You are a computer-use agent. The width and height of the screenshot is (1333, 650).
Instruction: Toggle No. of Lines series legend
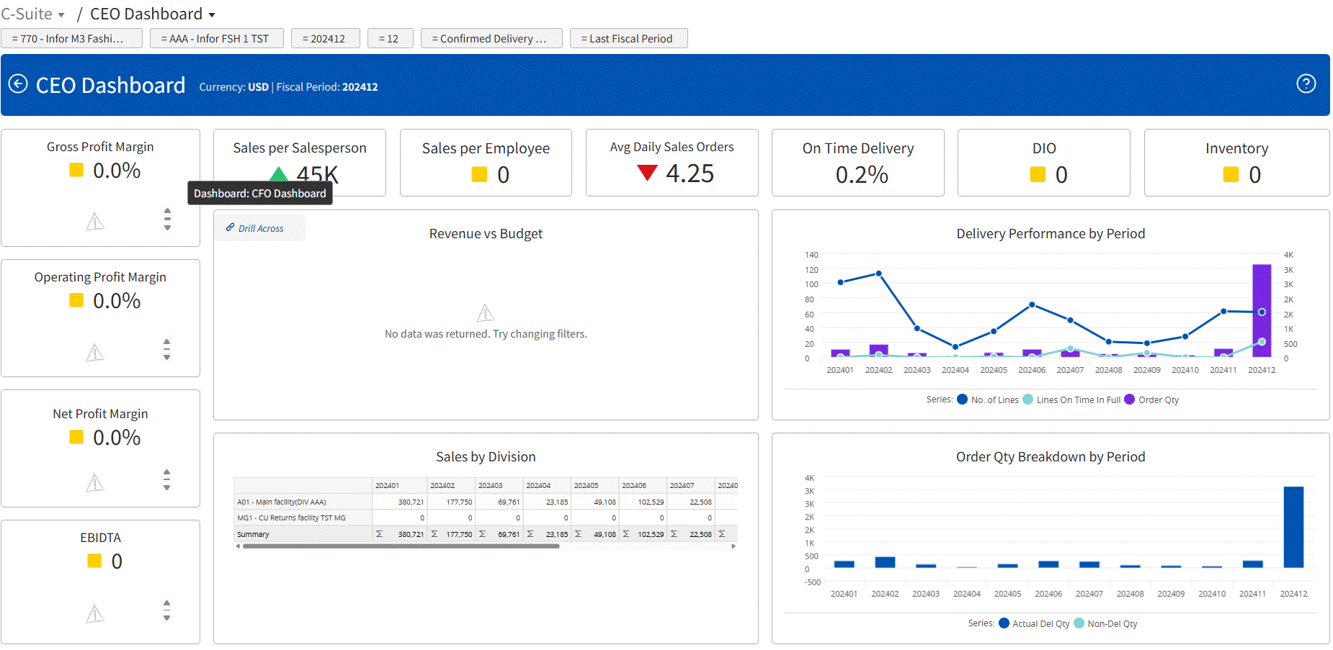(x=963, y=400)
